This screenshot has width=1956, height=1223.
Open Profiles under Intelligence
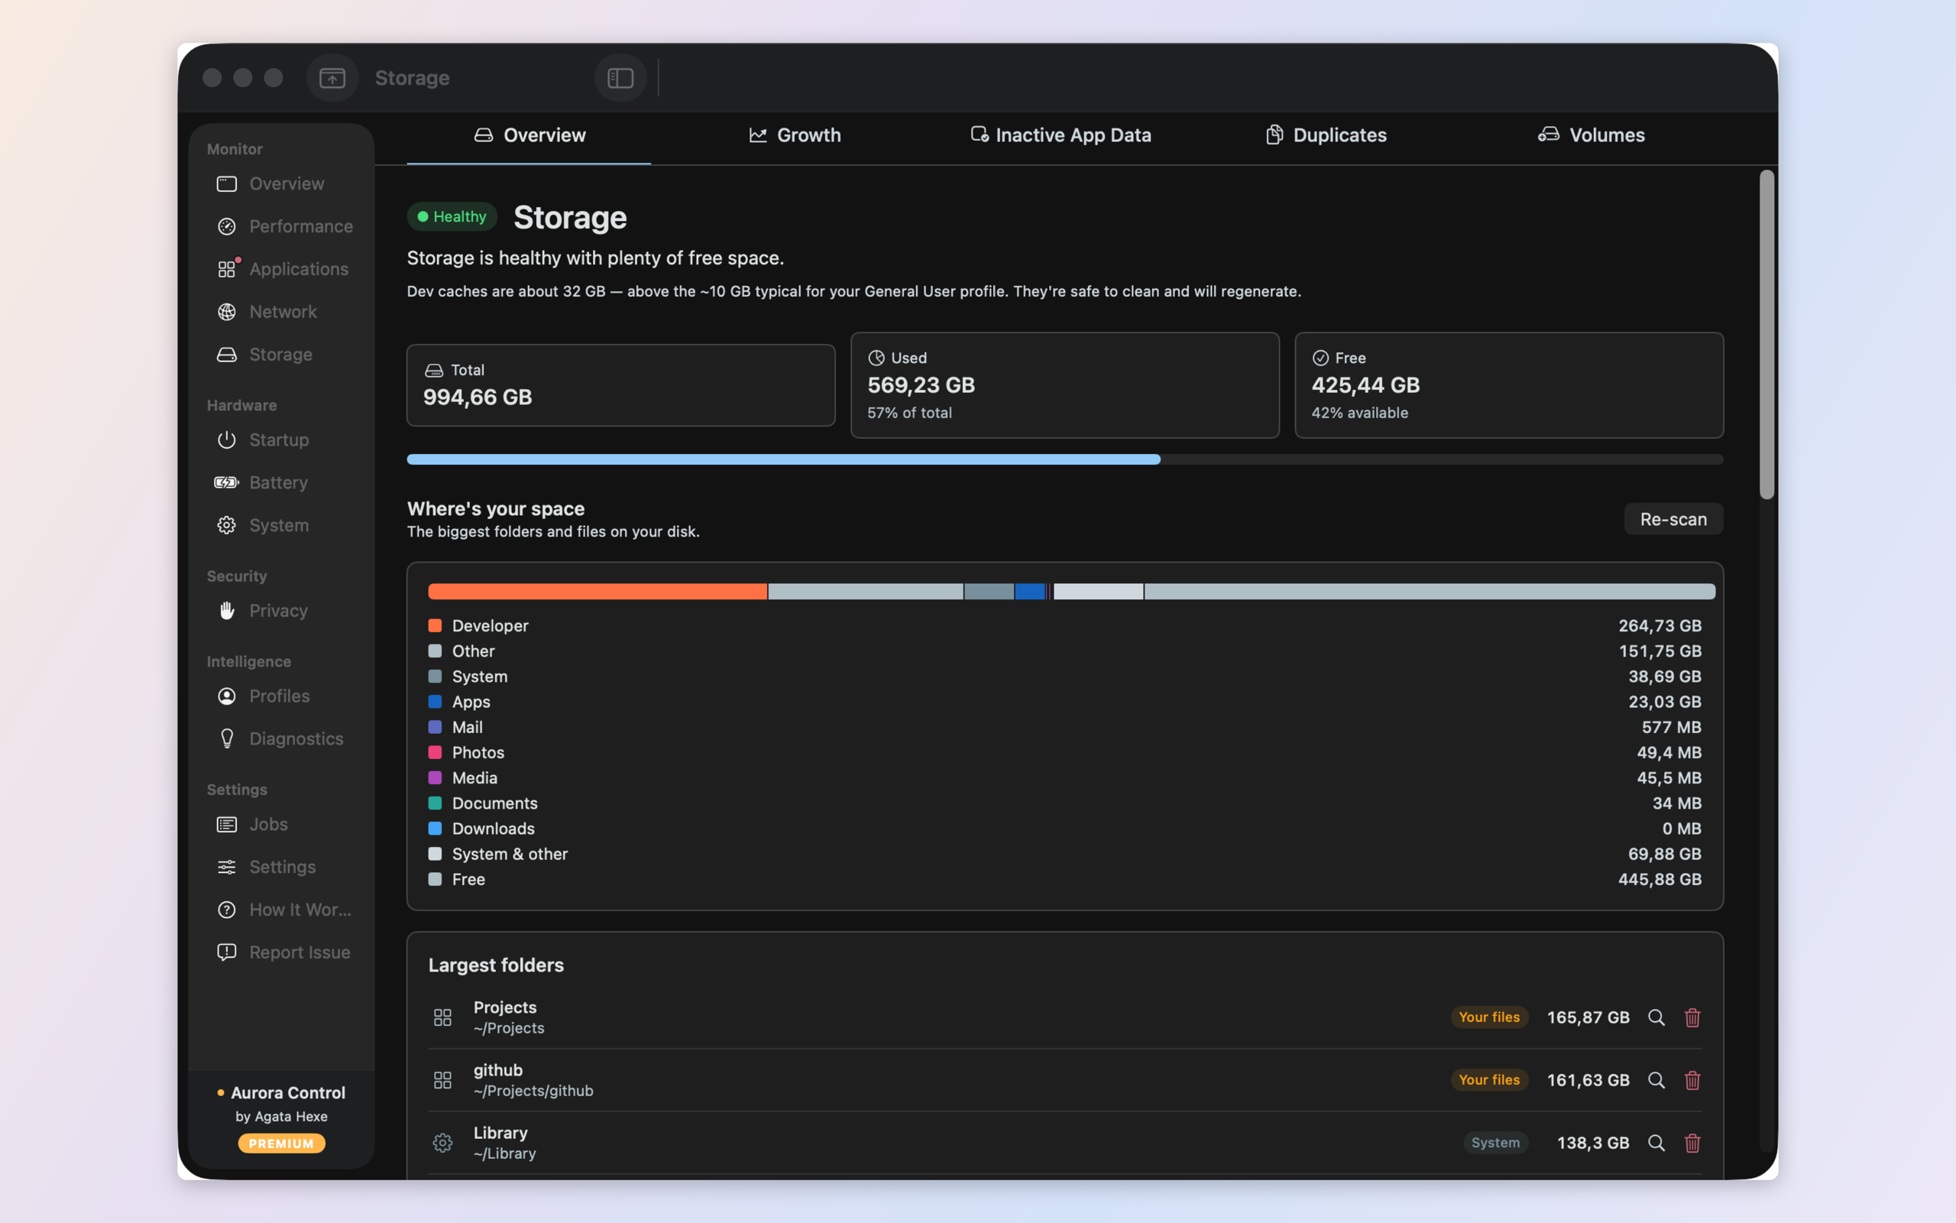coord(281,696)
